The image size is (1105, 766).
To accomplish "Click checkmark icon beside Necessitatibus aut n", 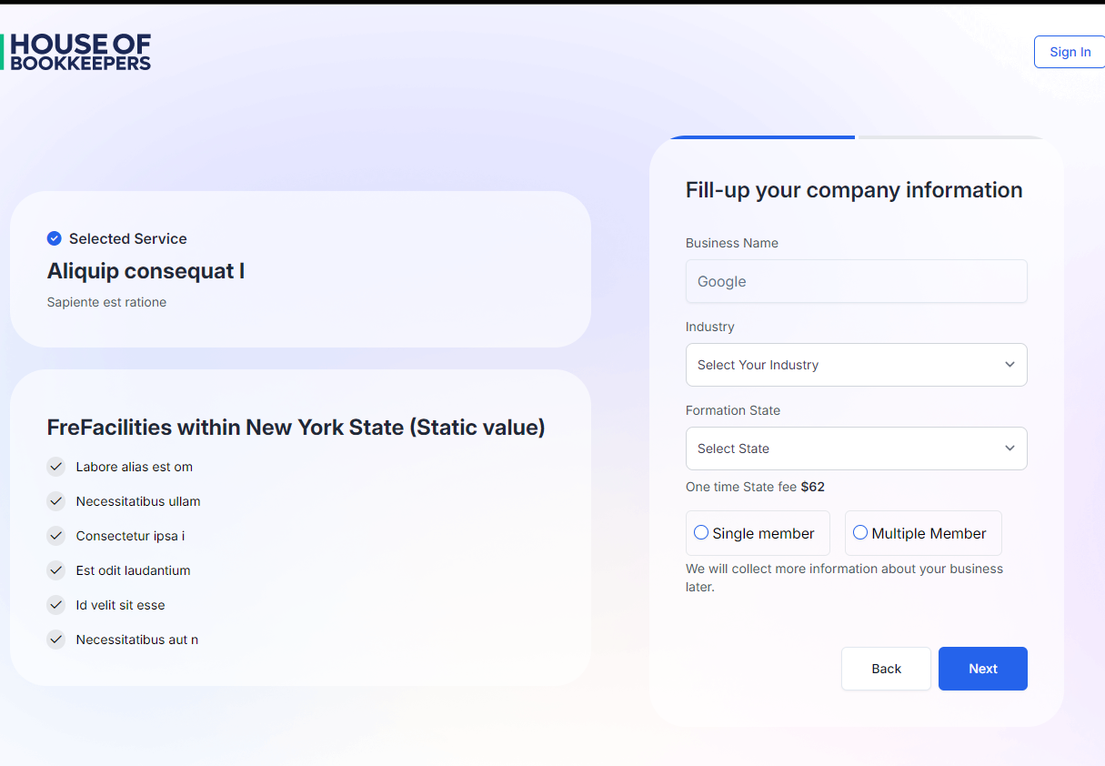I will [56, 640].
